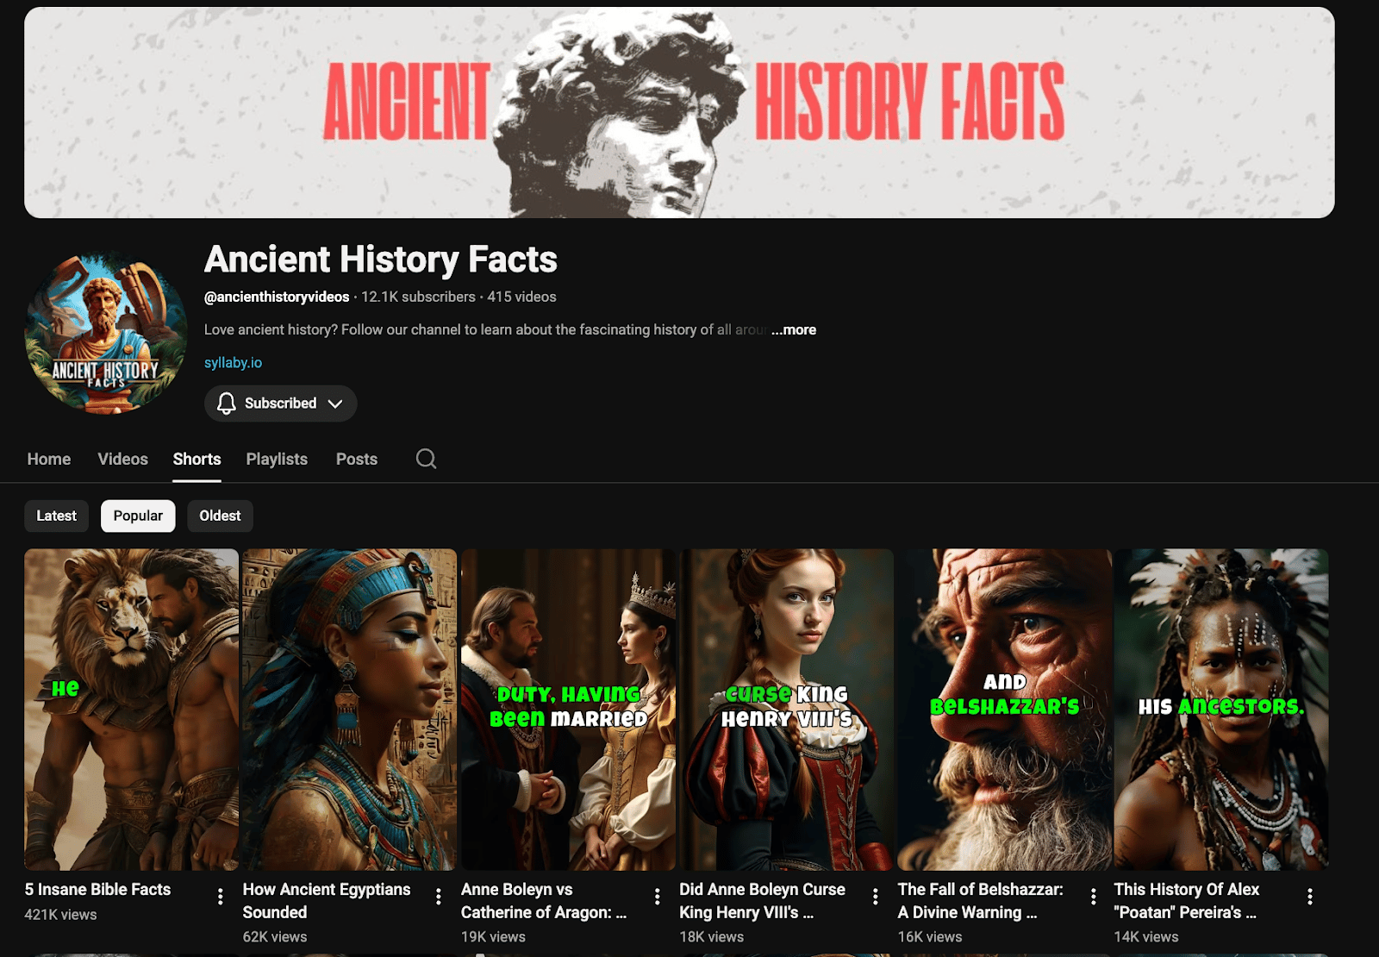
Task: Play the Anne Boleyn vs Catherine thumbnail
Action: (568, 710)
